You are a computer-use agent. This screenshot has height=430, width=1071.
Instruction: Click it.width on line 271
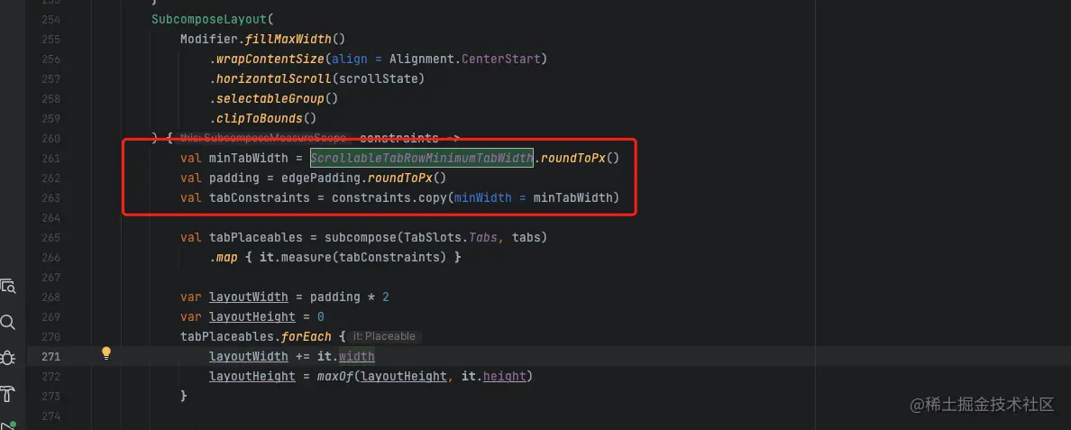click(x=345, y=356)
